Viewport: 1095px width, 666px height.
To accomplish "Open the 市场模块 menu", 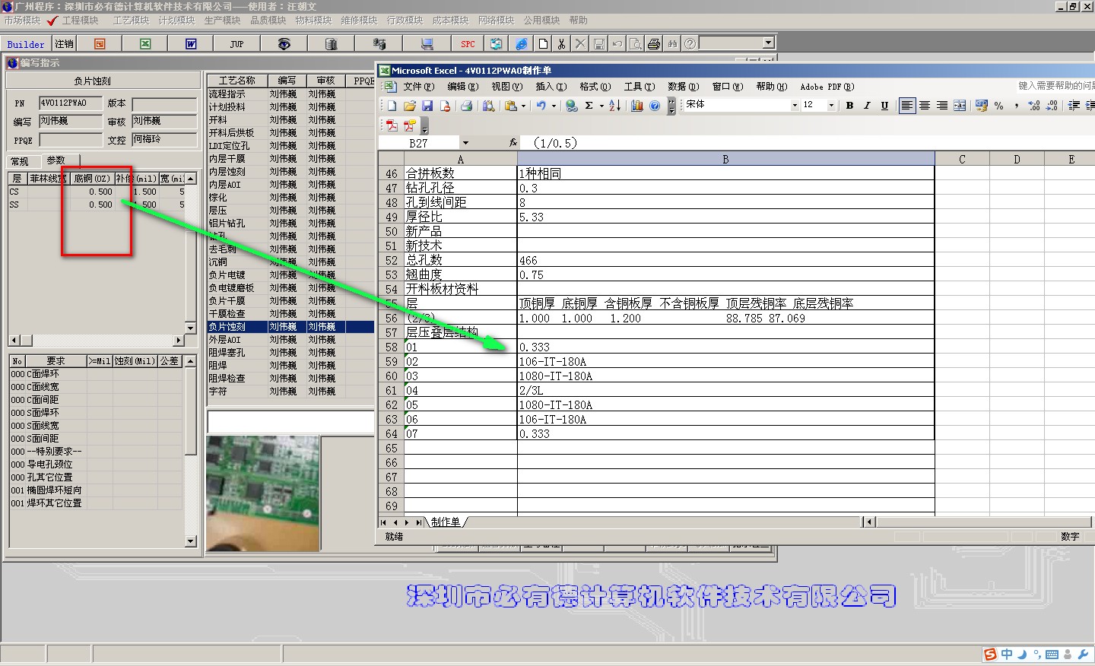I will pyautogui.click(x=22, y=21).
